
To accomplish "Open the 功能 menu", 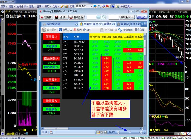I will coord(56,7).
